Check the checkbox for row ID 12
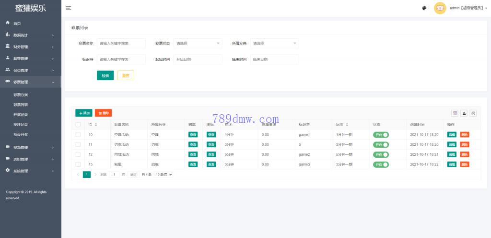 [78, 154]
